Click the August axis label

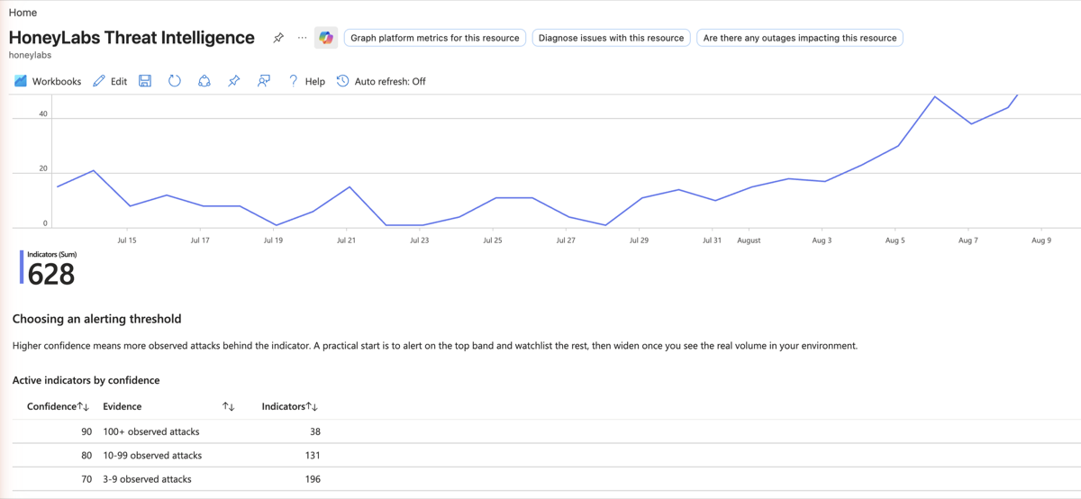click(x=749, y=240)
